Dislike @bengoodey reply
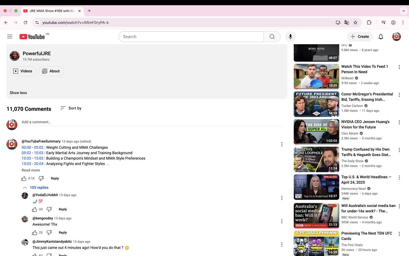This screenshot has width=409, height=256. tap(49, 233)
